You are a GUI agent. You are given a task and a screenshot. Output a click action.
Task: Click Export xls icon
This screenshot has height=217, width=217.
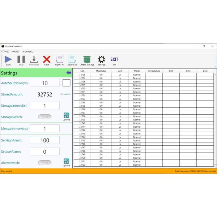[72, 59]
